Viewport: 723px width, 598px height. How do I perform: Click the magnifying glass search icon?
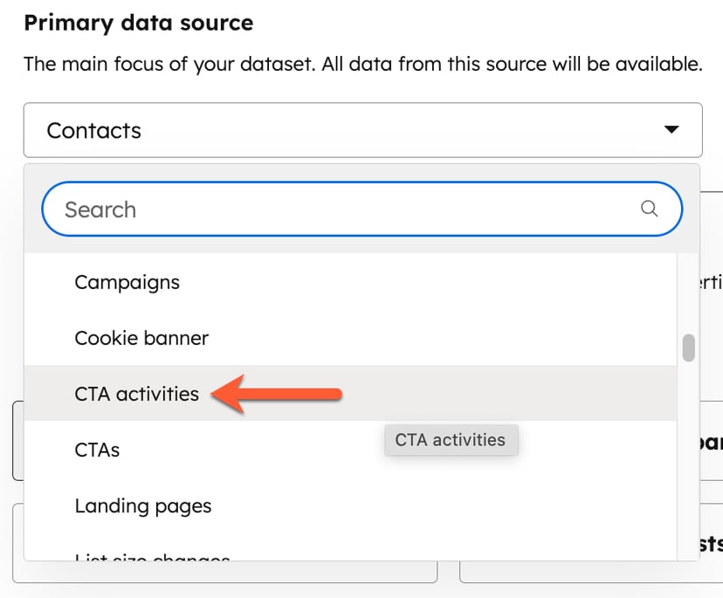coord(649,209)
